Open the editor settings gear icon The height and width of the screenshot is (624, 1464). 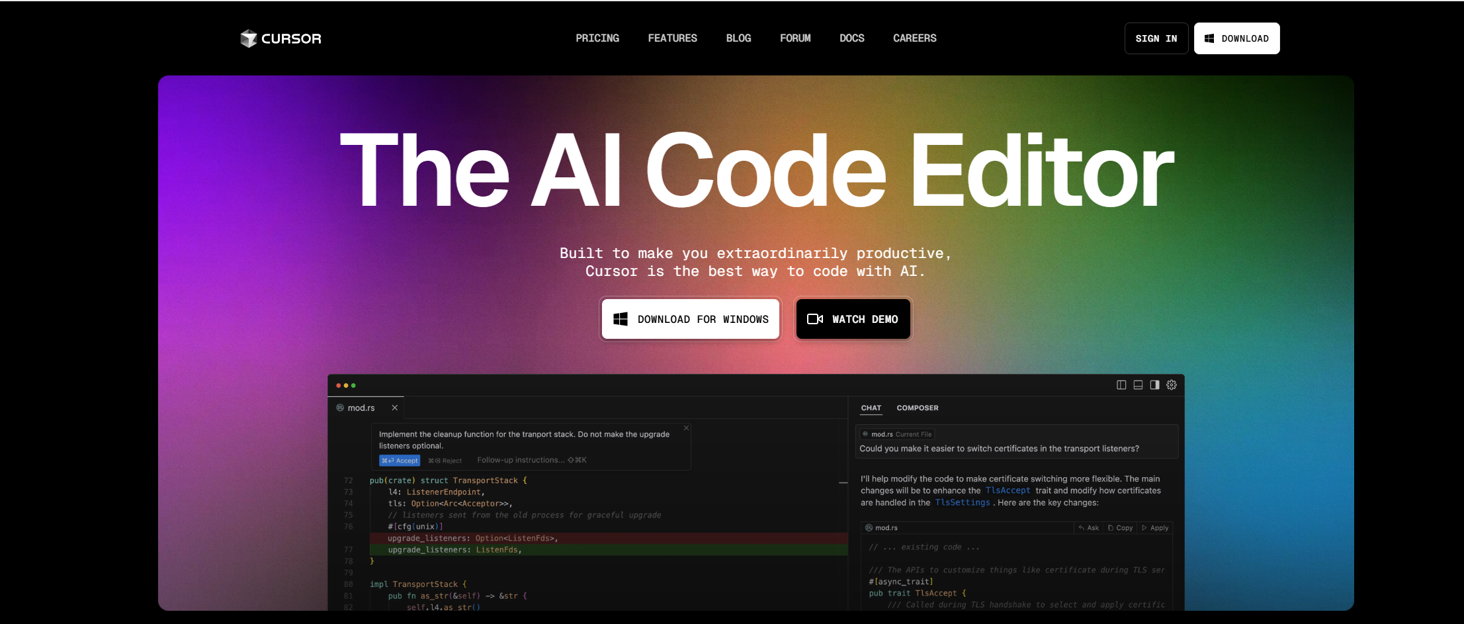pos(1172,385)
